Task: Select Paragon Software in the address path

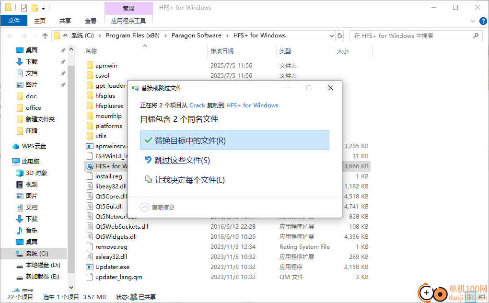Action: 197,35
